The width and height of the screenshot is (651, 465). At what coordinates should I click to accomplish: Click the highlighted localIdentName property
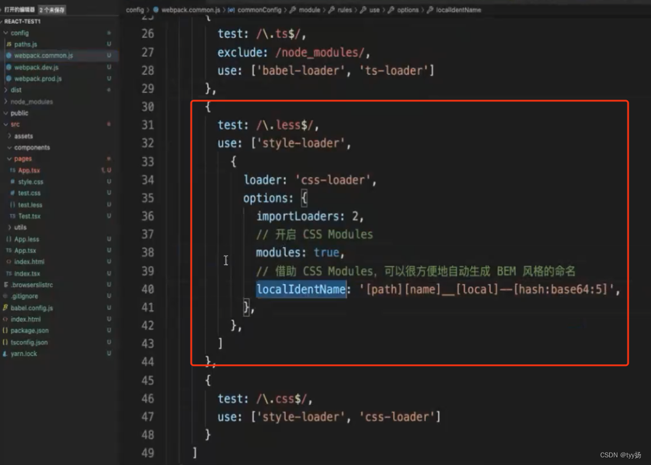coord(301,289)
